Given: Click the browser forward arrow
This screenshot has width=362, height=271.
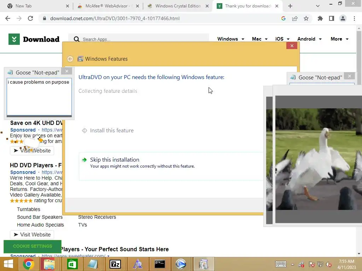Looking at the screenshot, I should click(x=19, y=18).
